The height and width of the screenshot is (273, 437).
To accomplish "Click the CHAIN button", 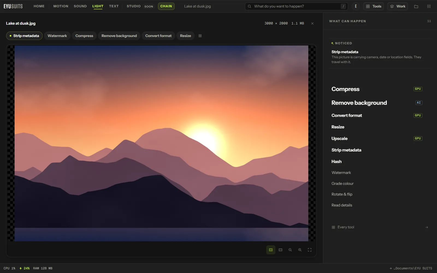I will [166, 6].
